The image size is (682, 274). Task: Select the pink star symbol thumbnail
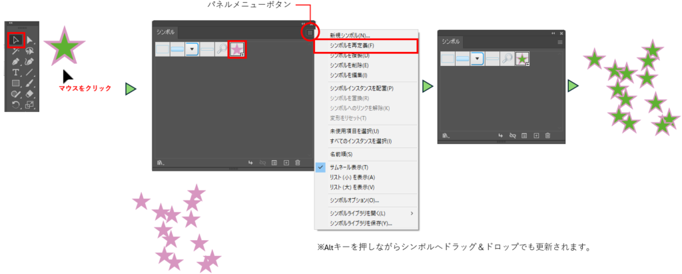(237, 49)
